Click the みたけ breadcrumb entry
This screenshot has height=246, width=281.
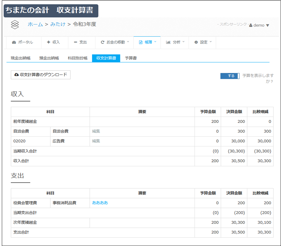[58, 24]
